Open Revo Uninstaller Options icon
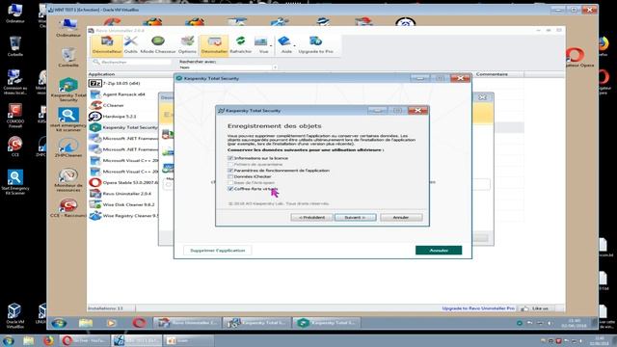617x347 pixels. point(187,45)
